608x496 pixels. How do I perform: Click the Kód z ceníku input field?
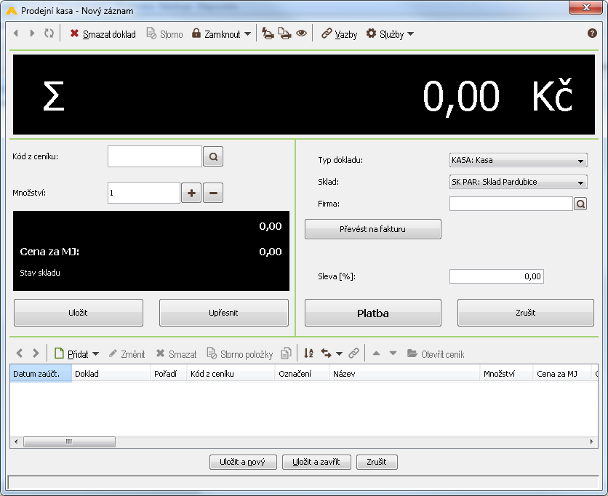tap(155, 156)
